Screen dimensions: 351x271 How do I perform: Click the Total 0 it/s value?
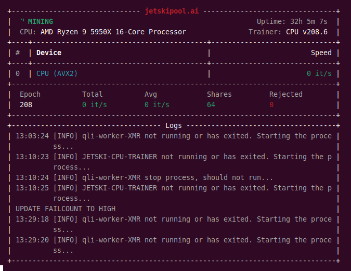95,105
